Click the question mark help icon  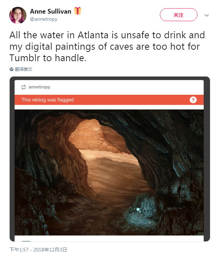(193, 100)
